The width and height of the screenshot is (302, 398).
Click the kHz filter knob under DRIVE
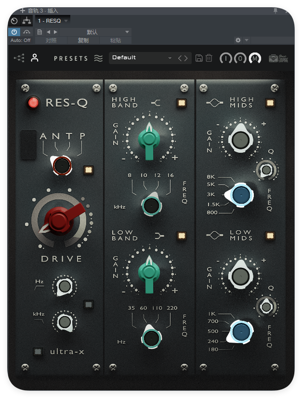pyautogui.click(x=65, y=322)
